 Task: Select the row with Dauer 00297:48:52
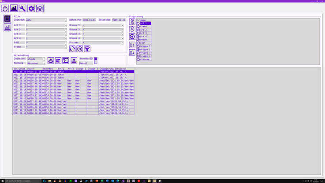(74, 83)
